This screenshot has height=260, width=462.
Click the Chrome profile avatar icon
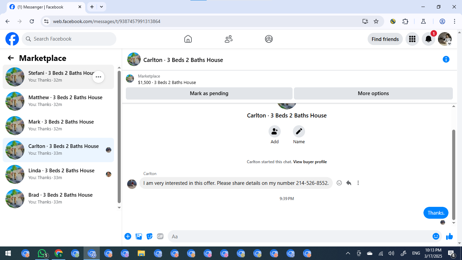point(442,21)
